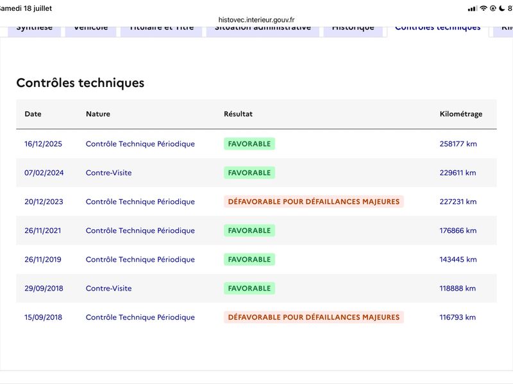
Task: Click DÉFAVORABLE badge for 20/12/2023 inspection
Action: pyautogui.click(x=314, y=202)
